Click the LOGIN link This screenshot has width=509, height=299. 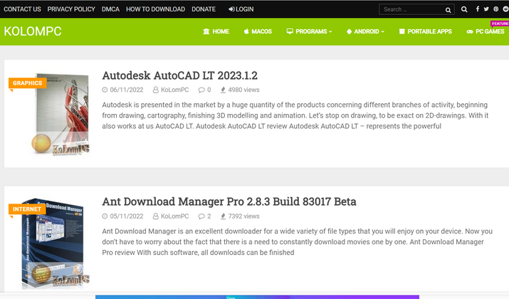(241, 9)
